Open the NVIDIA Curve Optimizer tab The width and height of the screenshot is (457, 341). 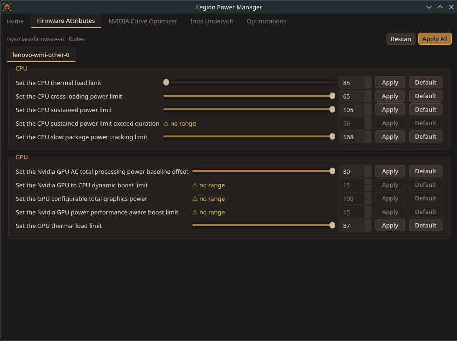[x=142, y=21]
